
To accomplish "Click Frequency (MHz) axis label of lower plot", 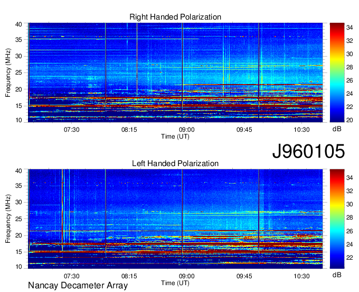I will (8, 219).
